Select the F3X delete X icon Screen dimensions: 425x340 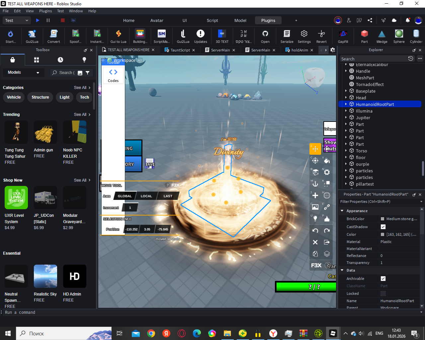coord(315,242)
